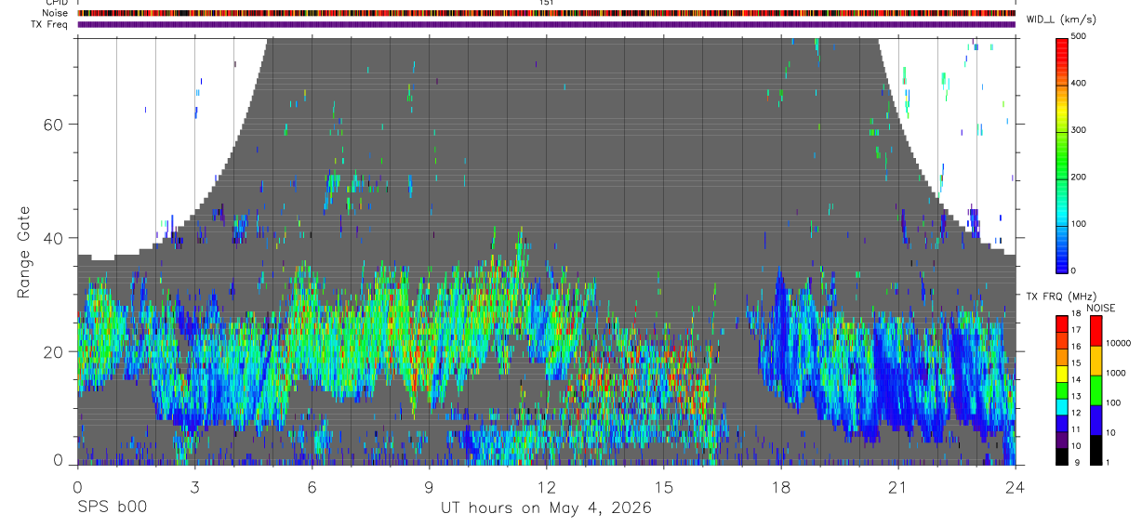This screenshot has height=527, width=1142.
Task: Click the "200" tick on the width colorbar
Action: coord(1080,178)
